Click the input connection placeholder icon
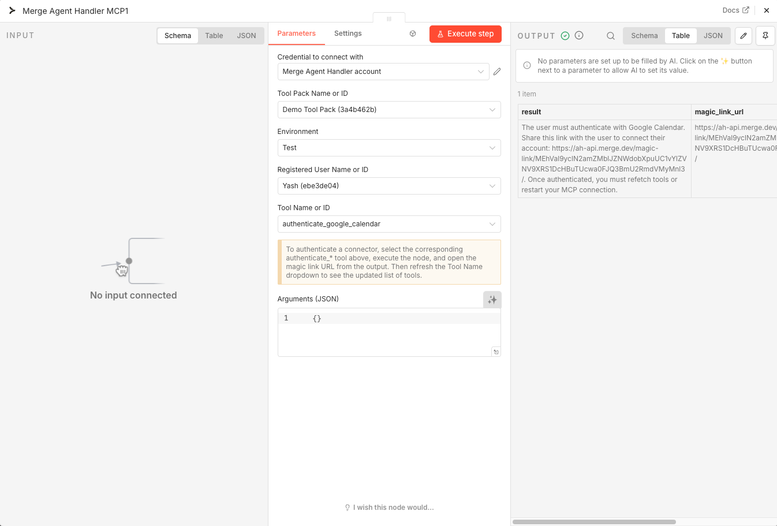The image size is (777, 526). [132, 261]
